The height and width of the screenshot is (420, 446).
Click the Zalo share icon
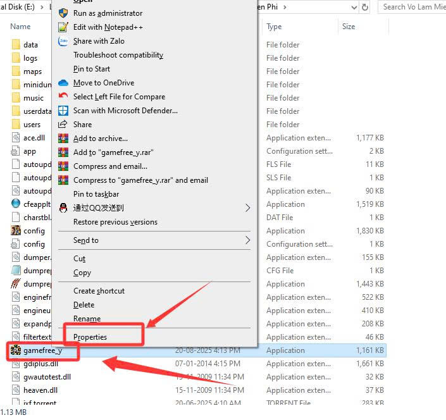(63, 41)
